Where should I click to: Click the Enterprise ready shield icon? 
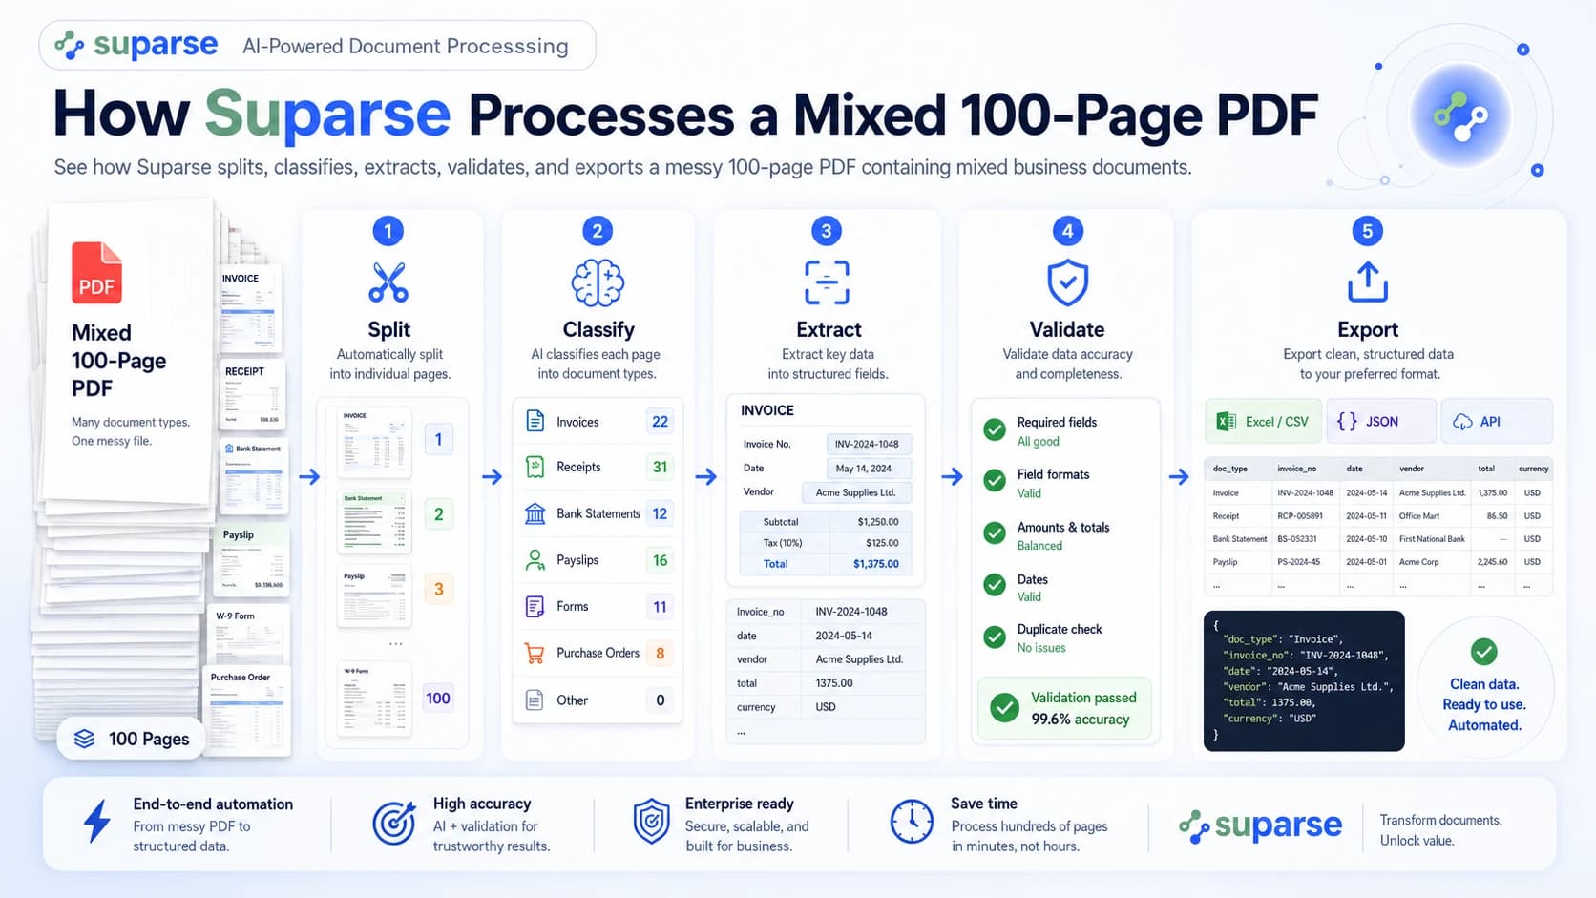pyautogui.click(x=652, y=822)
